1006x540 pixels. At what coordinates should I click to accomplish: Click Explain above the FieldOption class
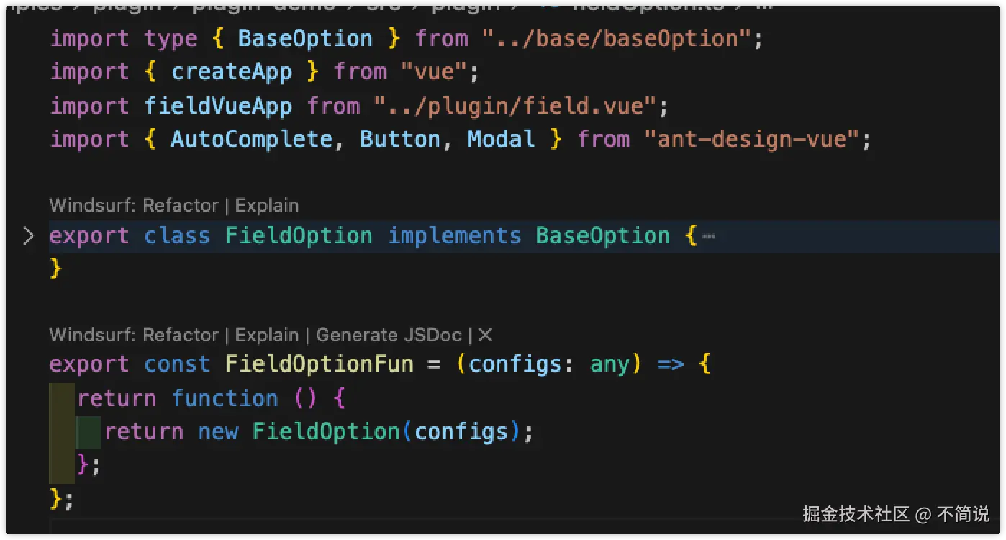click(x=267, y=205)
